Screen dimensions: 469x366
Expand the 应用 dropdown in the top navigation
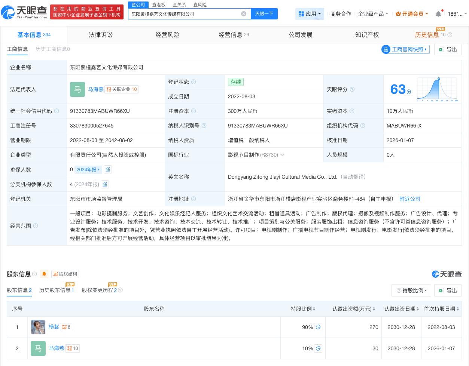click(310, 14)
